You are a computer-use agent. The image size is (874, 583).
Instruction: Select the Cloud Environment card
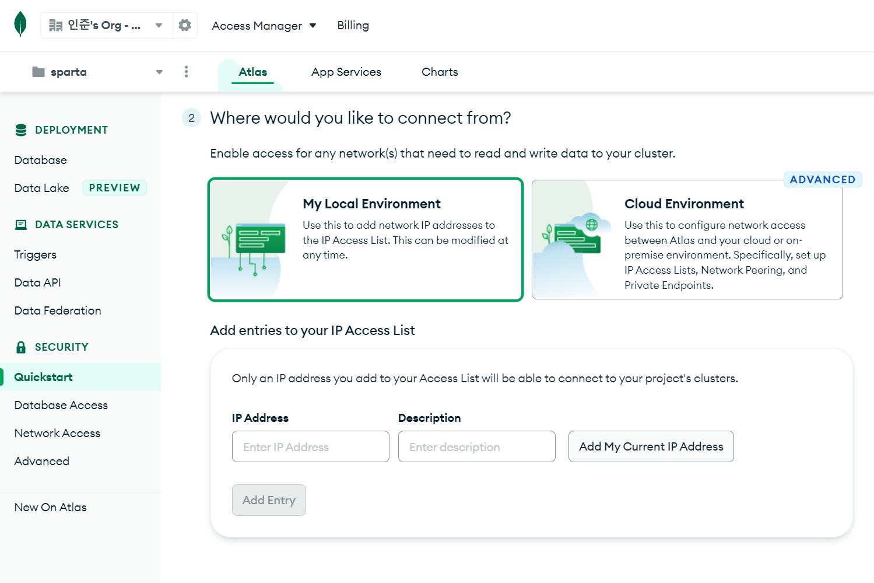687,239
